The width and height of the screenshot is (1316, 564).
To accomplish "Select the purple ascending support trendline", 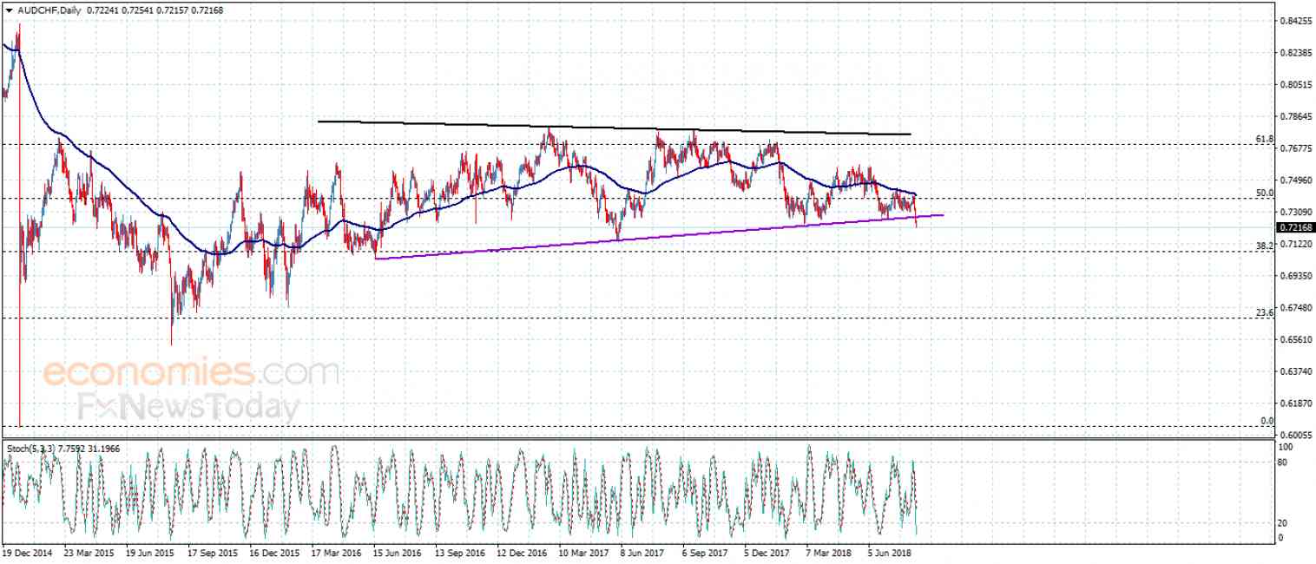I will (x=660, y=236).
